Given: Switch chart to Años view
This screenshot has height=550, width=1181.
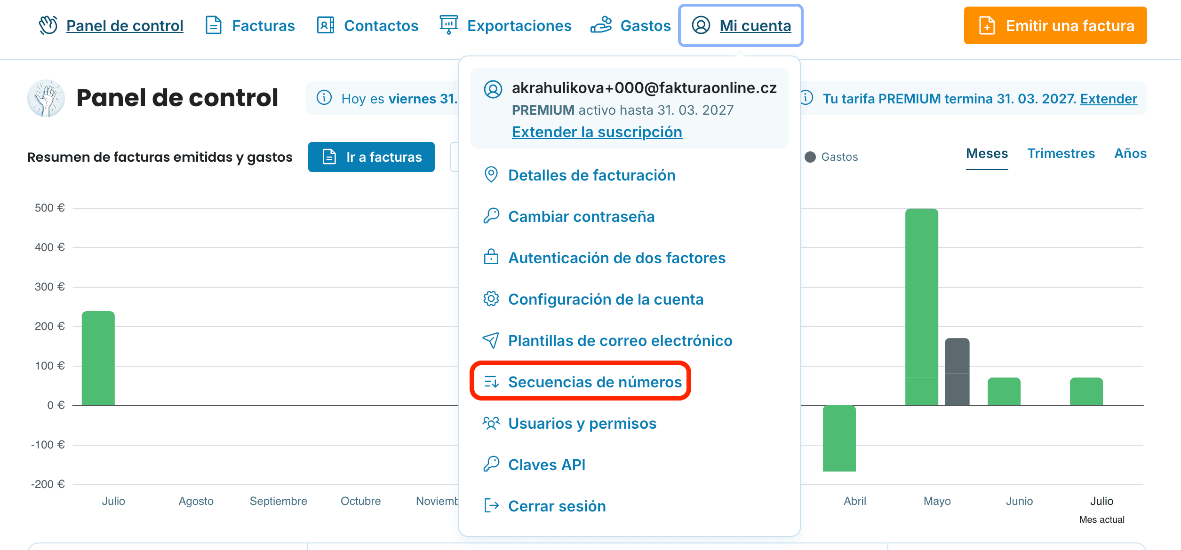Looking at the screenshot, I should [1131, 154].
